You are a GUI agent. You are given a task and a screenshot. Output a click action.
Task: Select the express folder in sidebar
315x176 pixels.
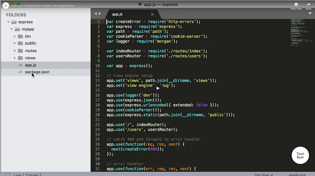(25, 22)
